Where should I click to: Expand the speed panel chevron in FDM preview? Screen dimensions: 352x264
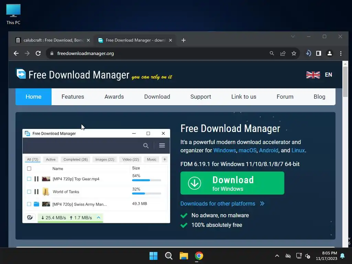[98, 217]
